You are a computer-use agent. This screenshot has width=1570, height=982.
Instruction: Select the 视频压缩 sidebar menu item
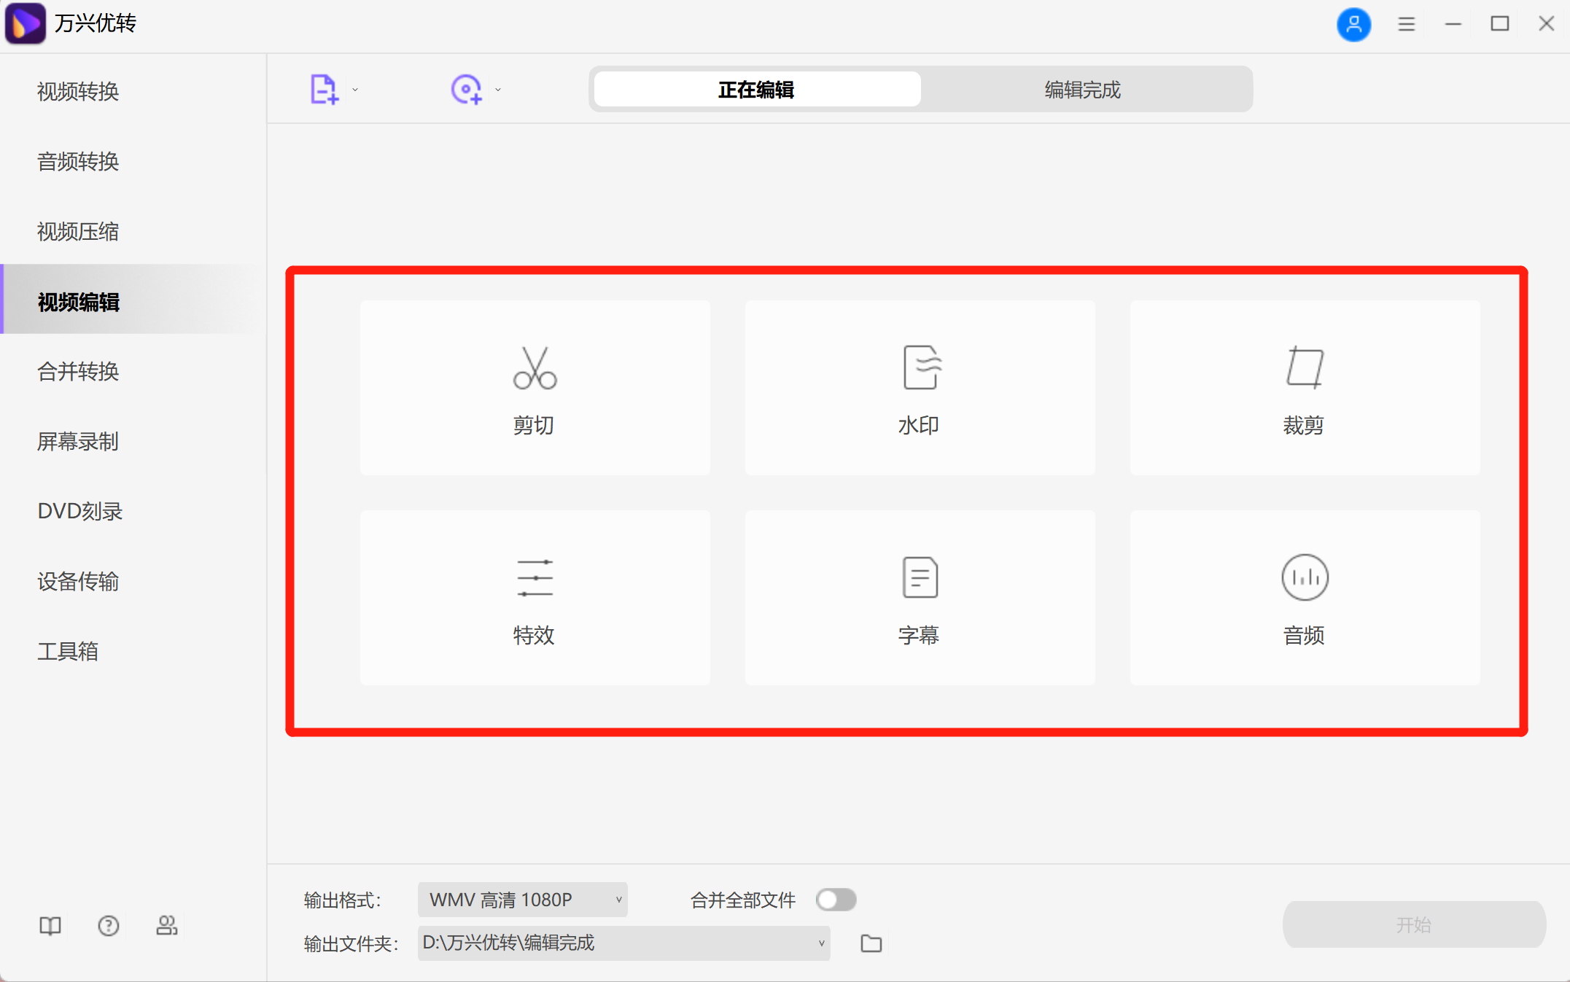click(79, 232)
